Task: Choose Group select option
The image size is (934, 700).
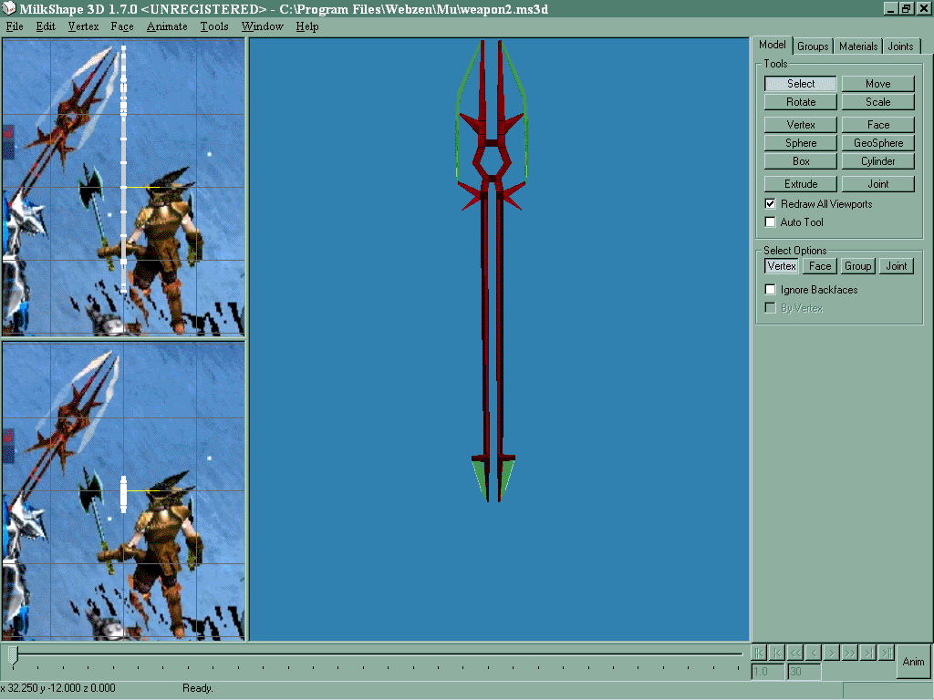Action: tap(857, 266)
